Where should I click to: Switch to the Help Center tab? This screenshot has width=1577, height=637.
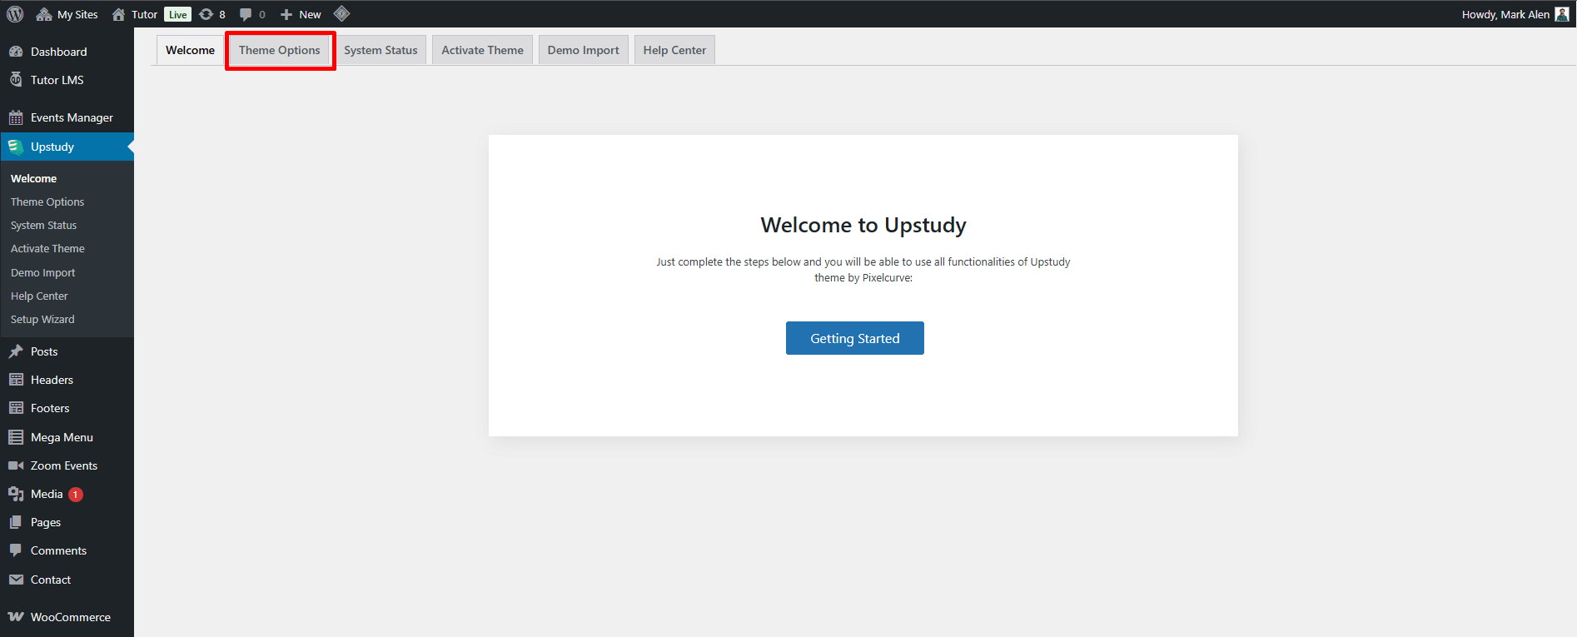tap(674, 50)
